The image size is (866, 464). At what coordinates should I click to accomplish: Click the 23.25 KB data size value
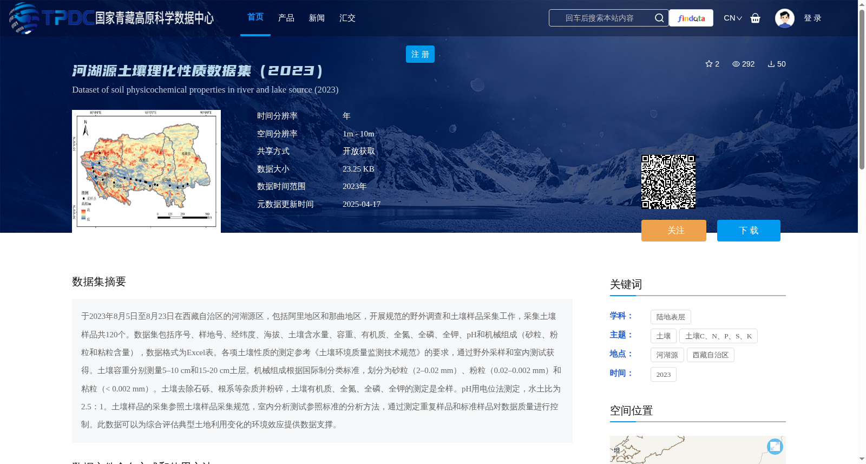(358, 169)
